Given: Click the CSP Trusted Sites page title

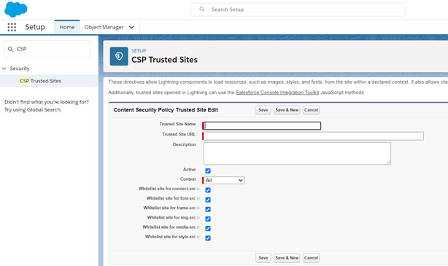Looking at the screenshot, I should 164,60.
